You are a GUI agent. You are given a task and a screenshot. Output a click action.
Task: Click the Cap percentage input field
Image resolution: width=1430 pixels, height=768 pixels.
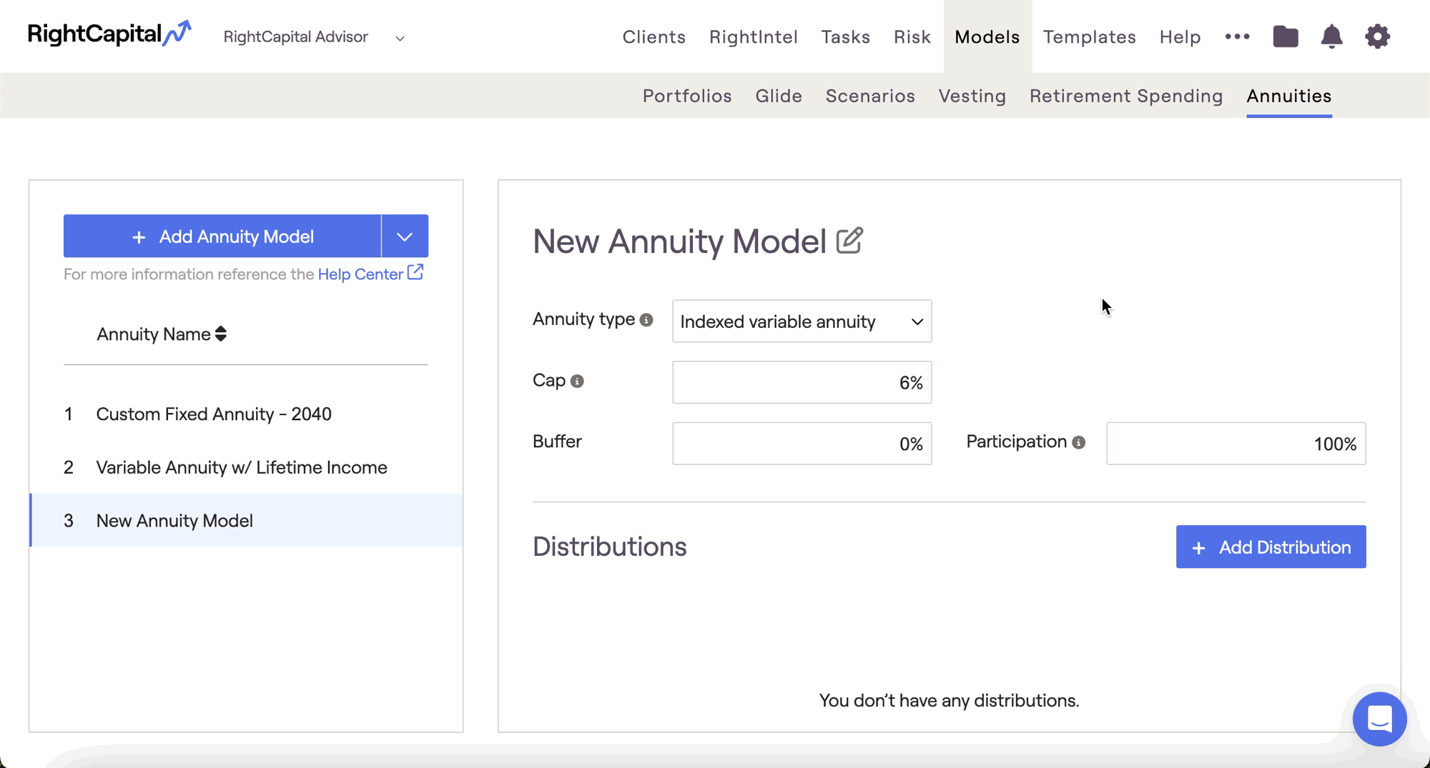[x=802, y=383]
